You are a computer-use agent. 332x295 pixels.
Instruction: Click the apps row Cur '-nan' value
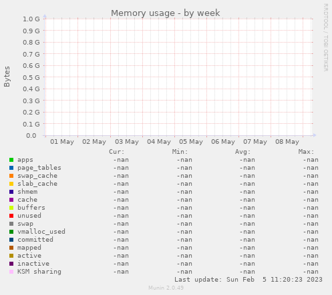point(121,160)
